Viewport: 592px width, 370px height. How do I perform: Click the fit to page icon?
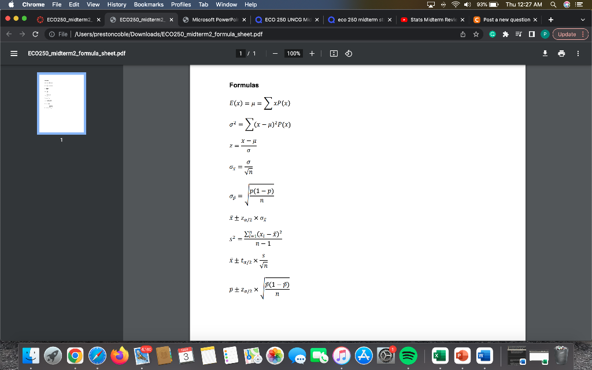(x=334, y=54)
